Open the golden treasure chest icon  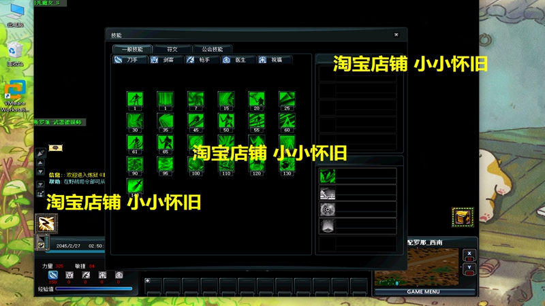[x=463, y=217]
